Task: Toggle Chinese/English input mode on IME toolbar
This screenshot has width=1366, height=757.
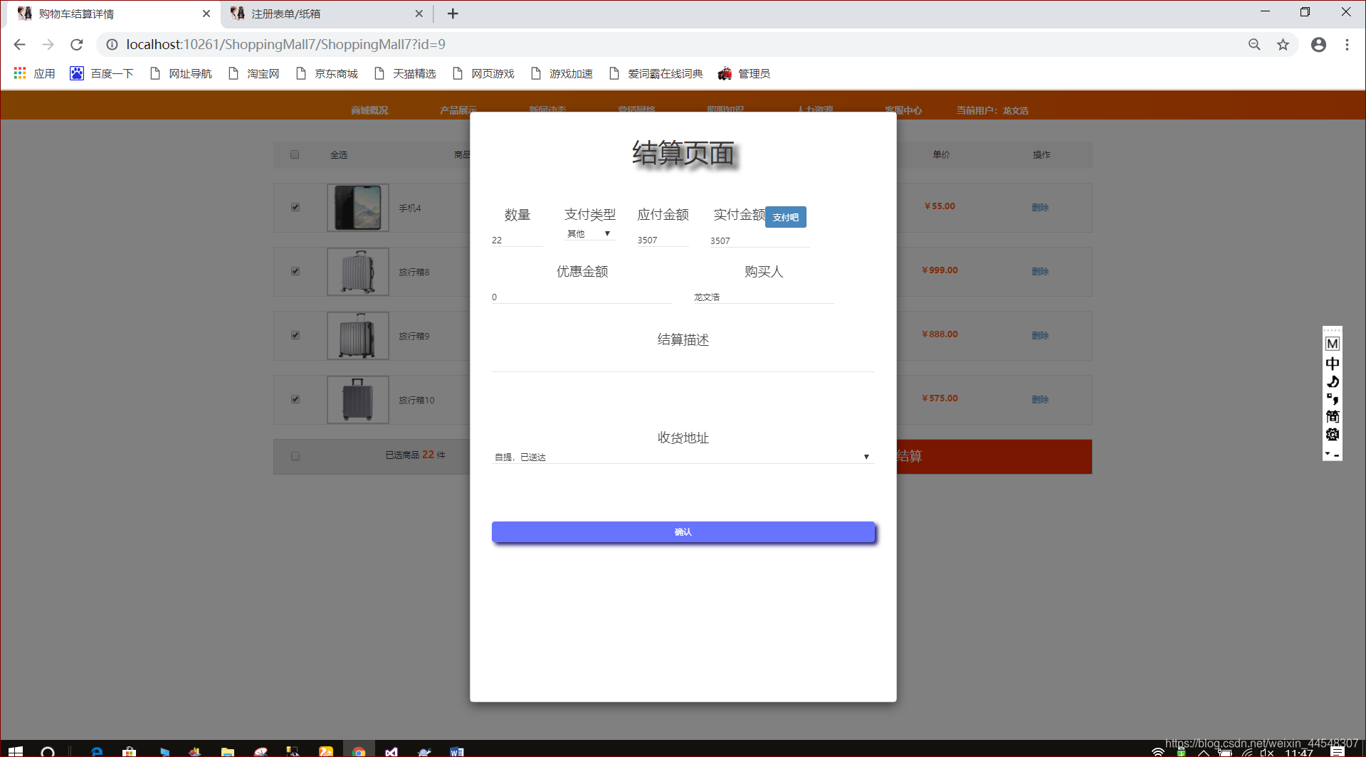Action: pyautogui.click(x=1332, y=363)
